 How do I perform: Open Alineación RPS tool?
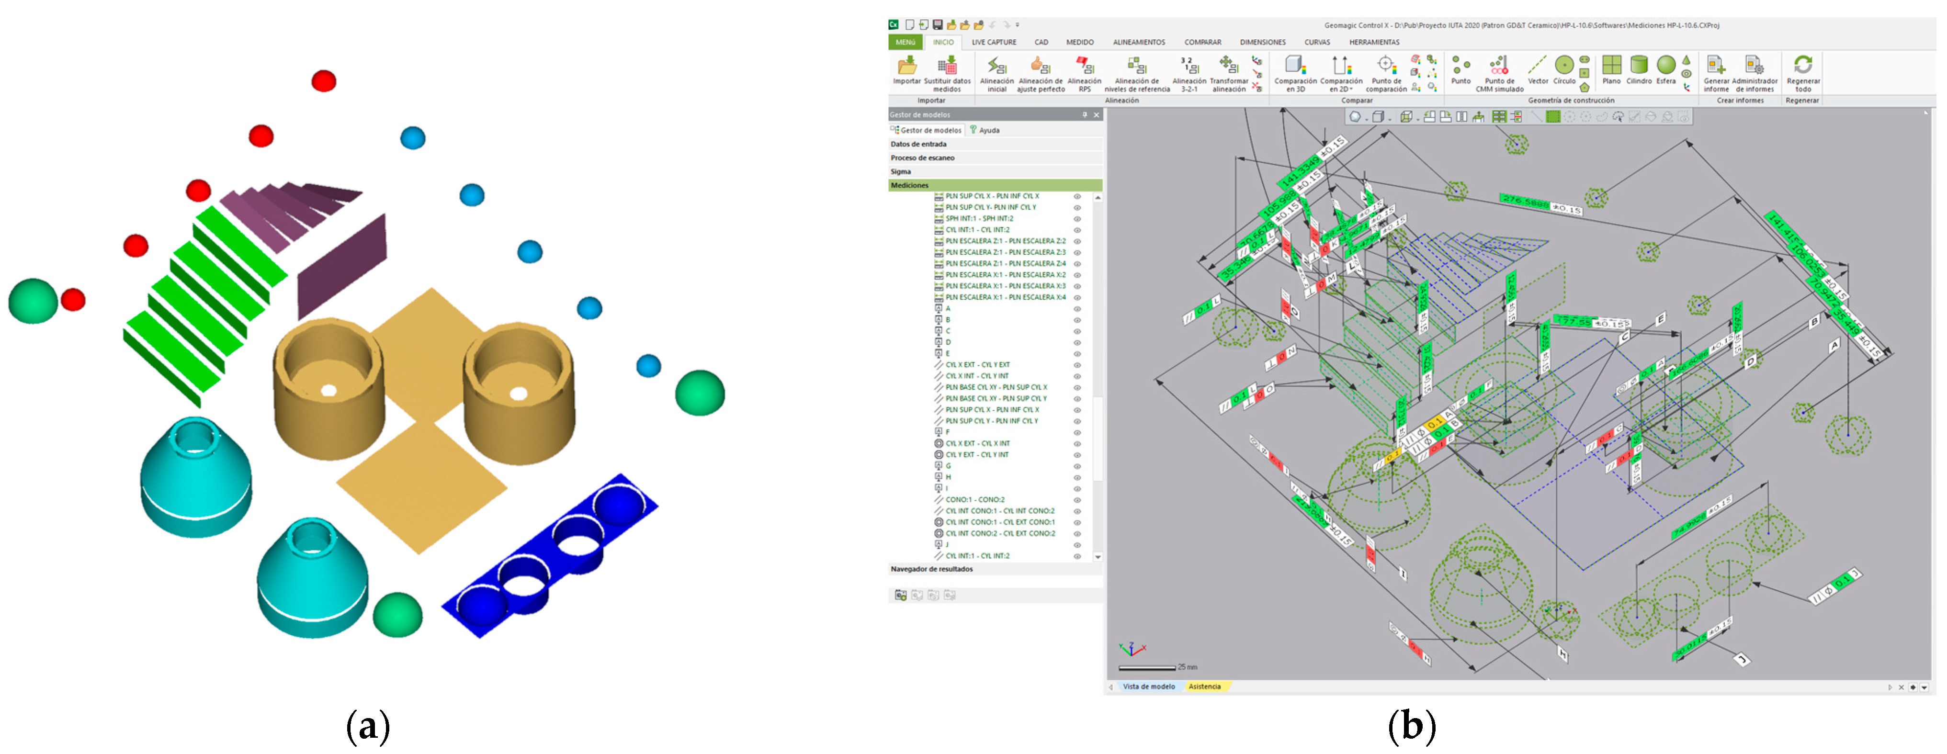[1084, 67]
